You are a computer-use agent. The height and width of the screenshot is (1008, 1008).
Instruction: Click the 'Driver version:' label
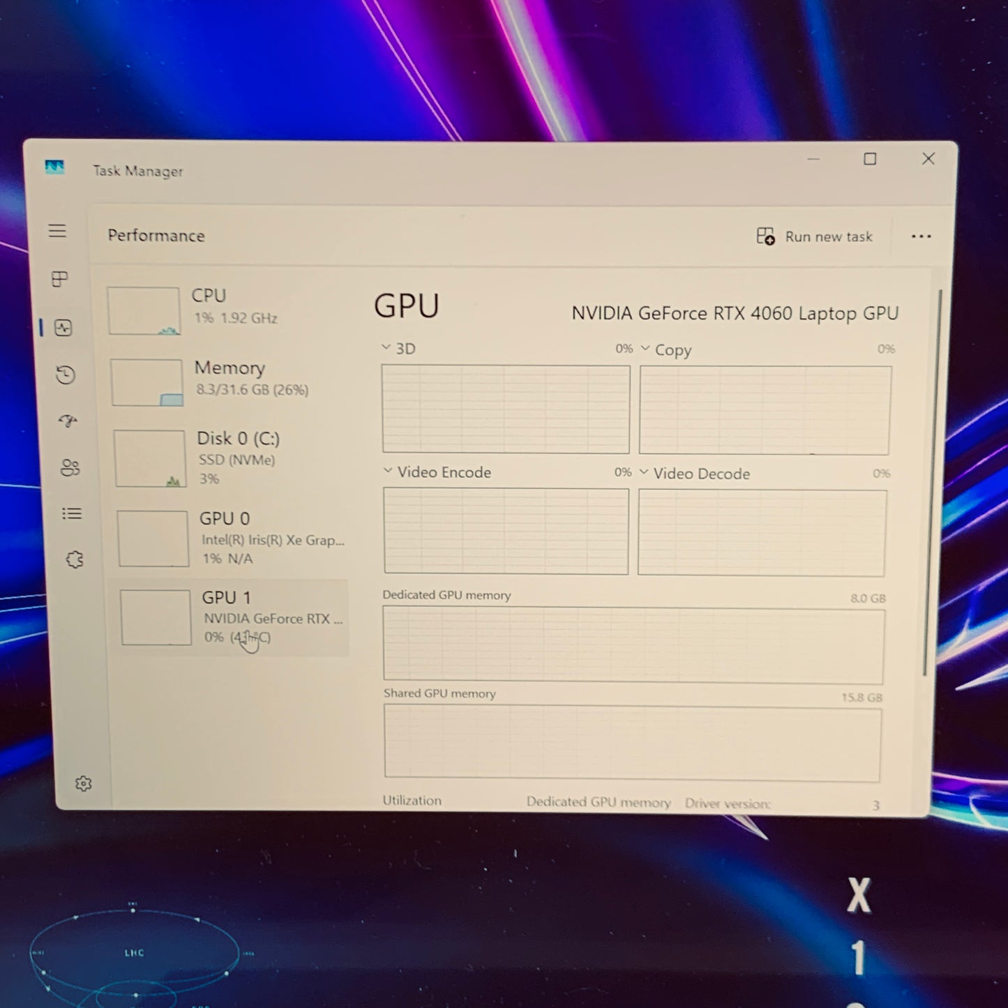728,804
